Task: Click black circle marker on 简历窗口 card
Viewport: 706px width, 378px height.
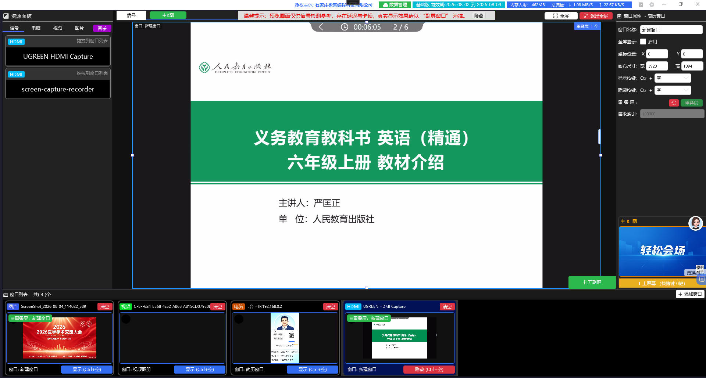Action: (239, 319)
